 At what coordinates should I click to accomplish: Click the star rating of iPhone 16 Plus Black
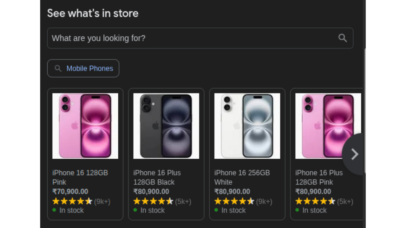153,201
